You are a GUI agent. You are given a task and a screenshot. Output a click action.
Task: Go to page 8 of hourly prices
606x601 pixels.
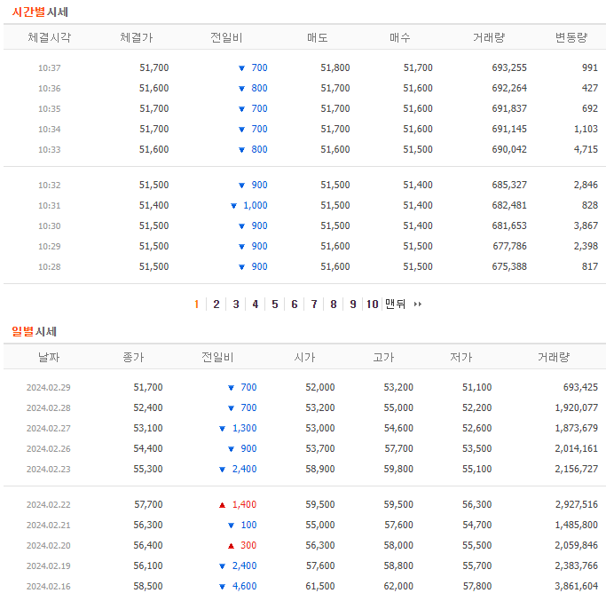pyautogui.click(x=334, y=304)
